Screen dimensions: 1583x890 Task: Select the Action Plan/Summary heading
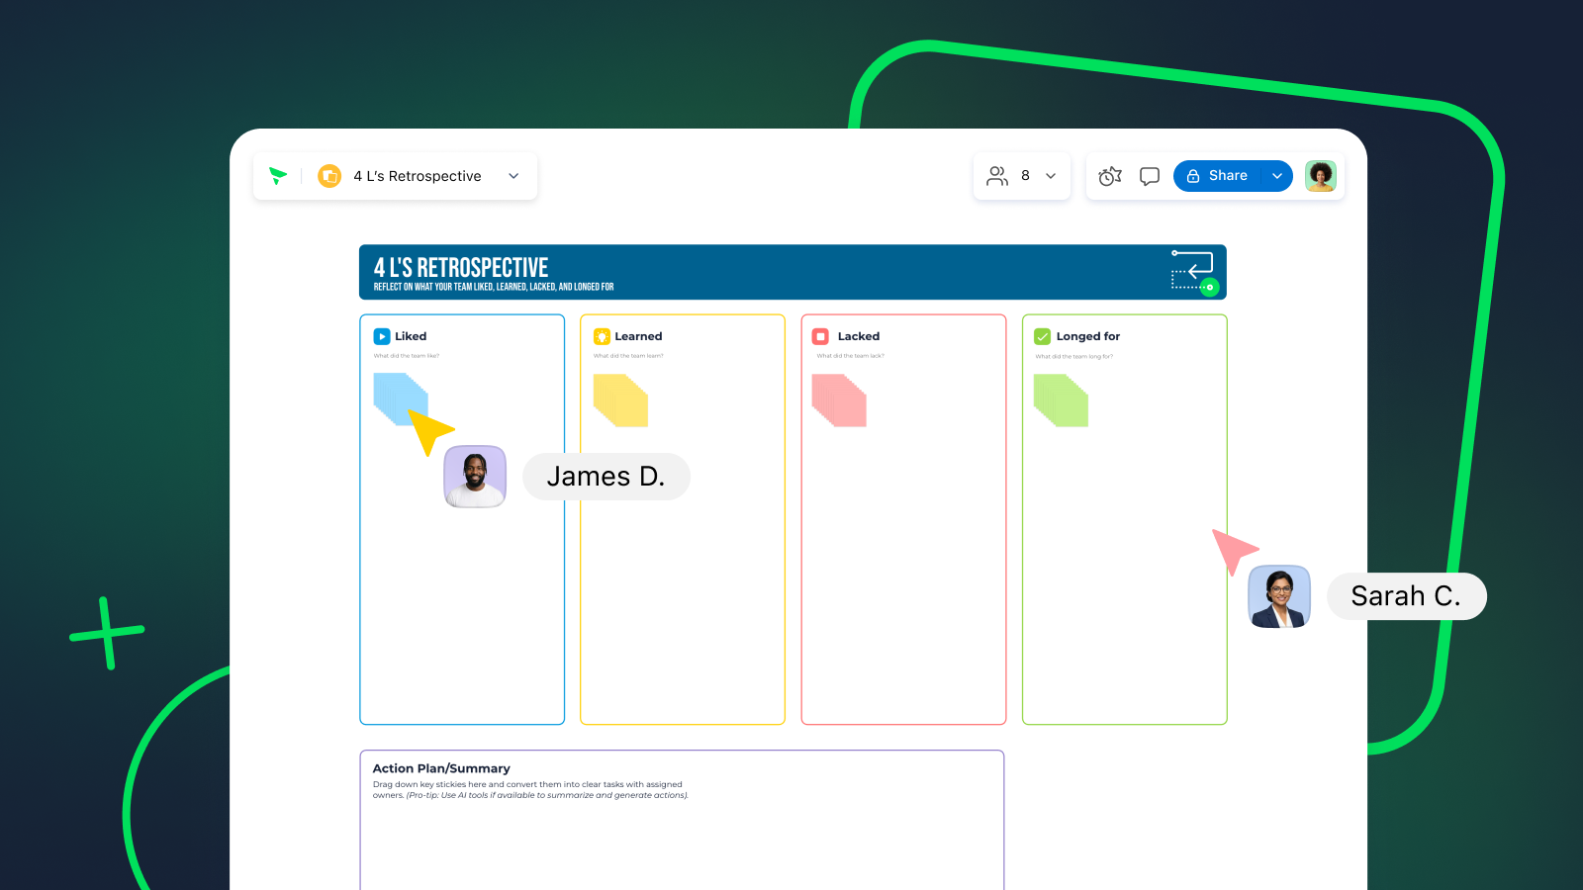coord(441,768)
